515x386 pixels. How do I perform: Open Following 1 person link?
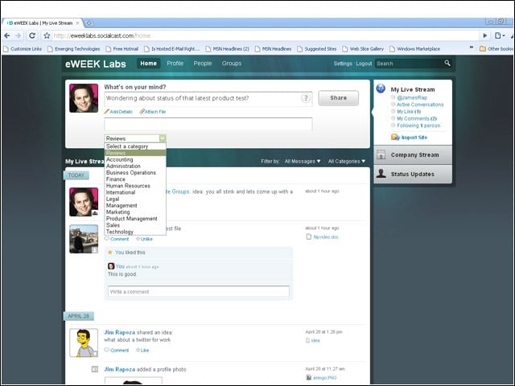tap(418, 125)
